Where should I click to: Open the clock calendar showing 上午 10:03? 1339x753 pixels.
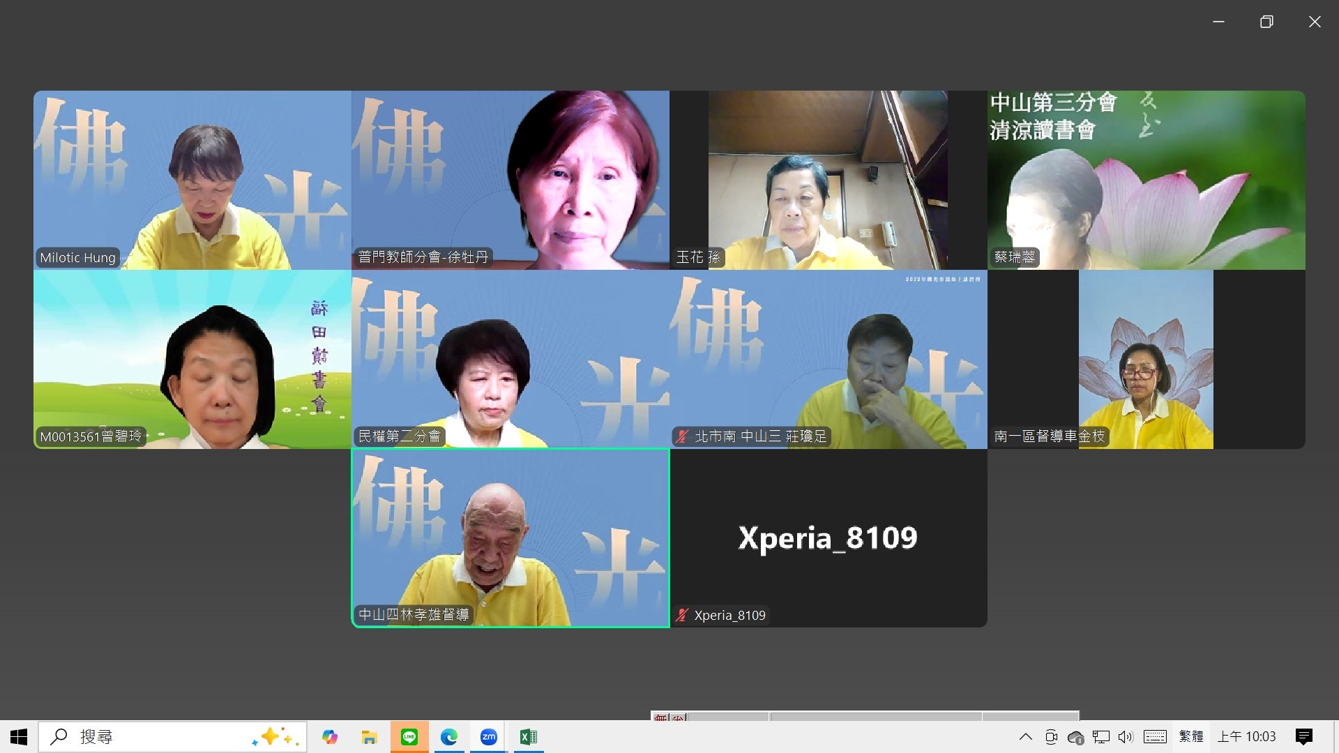[x=1246, y=737]
